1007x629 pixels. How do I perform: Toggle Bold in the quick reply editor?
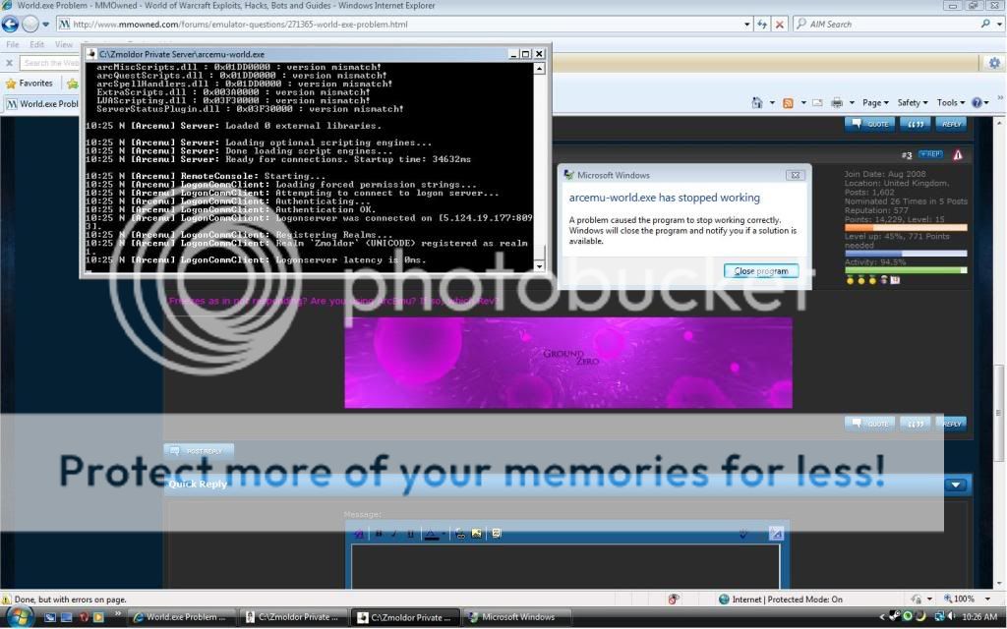pyautogui.click(x=379, y=534)
